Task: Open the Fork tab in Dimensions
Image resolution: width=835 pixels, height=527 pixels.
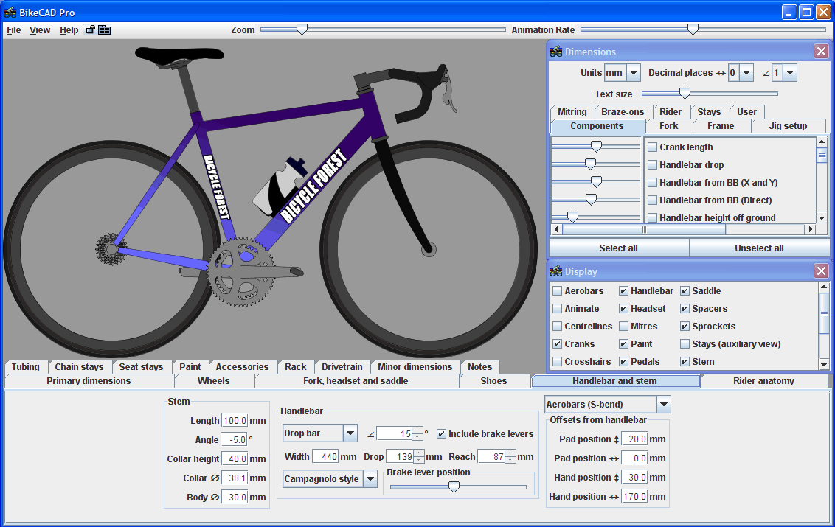Action: tap(669, 126)
